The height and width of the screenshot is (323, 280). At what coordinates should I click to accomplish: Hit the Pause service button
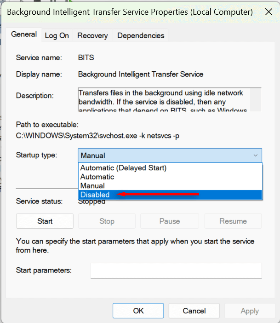pyautogui.click(x=169, y=221)
